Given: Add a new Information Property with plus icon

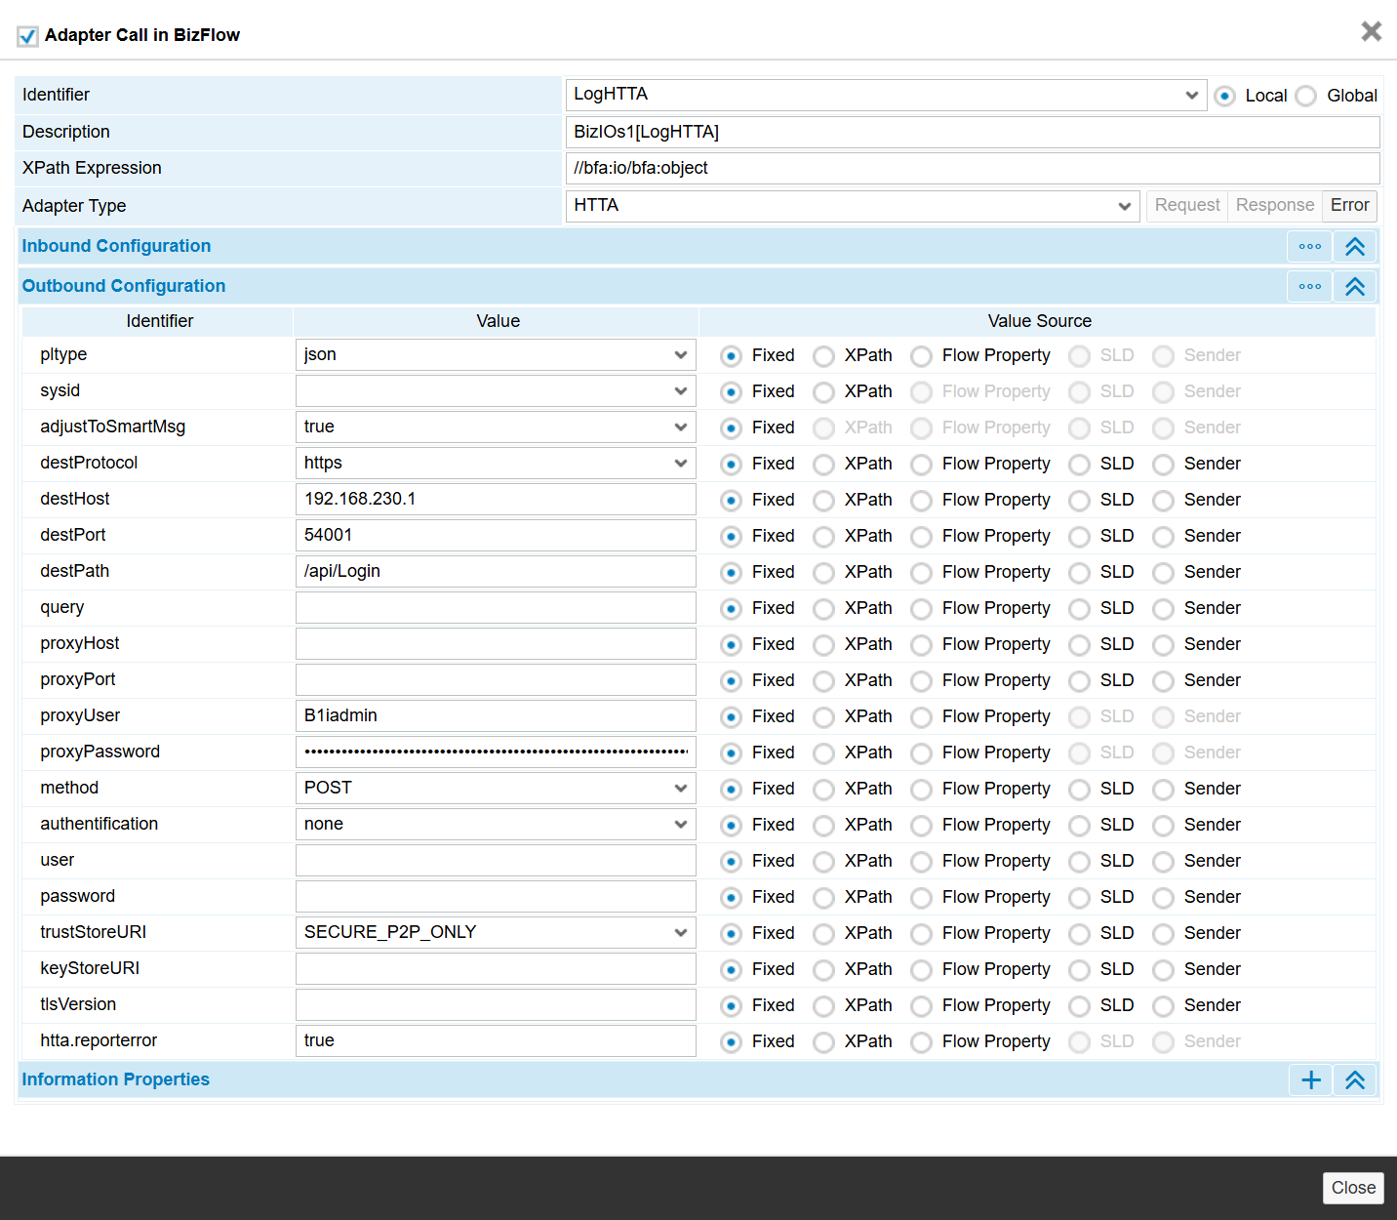Looking at the screenshot, I should tap(1311, 1079).
